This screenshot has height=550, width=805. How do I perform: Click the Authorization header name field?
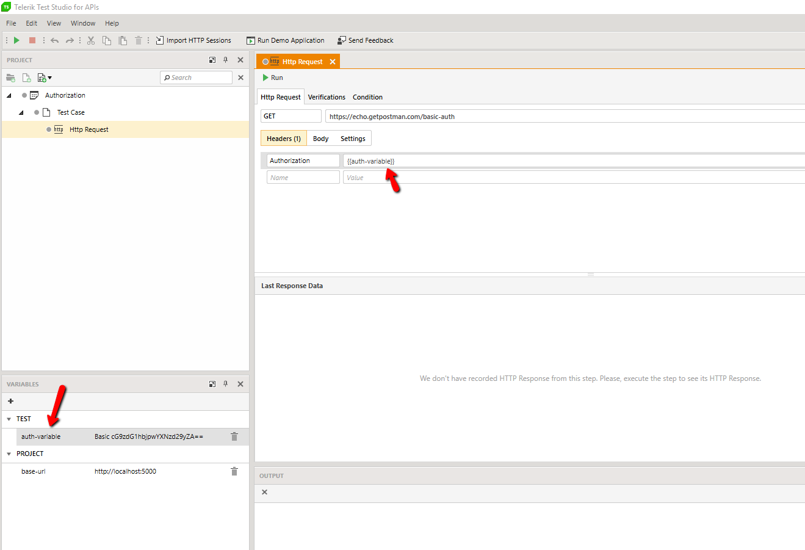click(x=303, y=161)
